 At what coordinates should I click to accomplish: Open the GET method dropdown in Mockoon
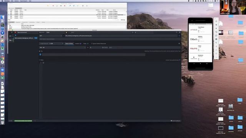click(x=51, y=36)
